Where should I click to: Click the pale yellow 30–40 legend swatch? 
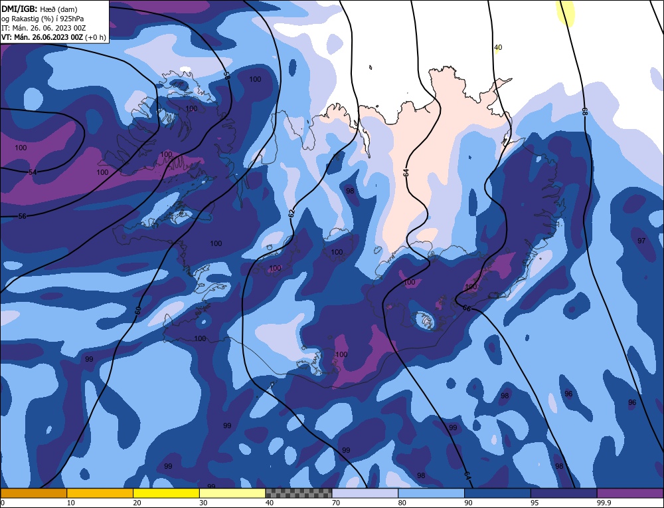point(232,493)
